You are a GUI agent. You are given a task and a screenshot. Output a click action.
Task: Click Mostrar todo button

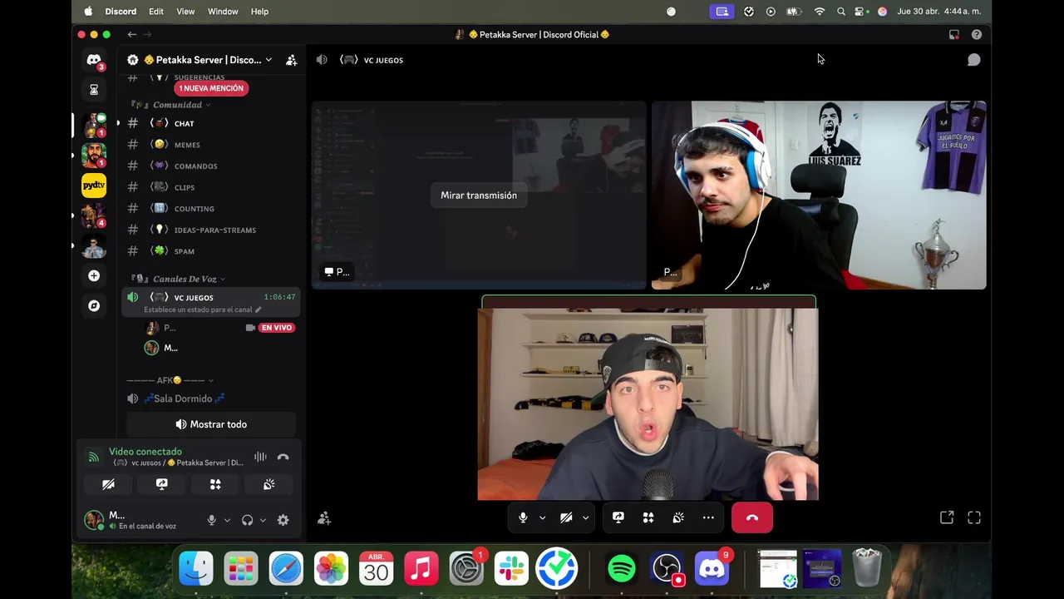pos(211,424)
